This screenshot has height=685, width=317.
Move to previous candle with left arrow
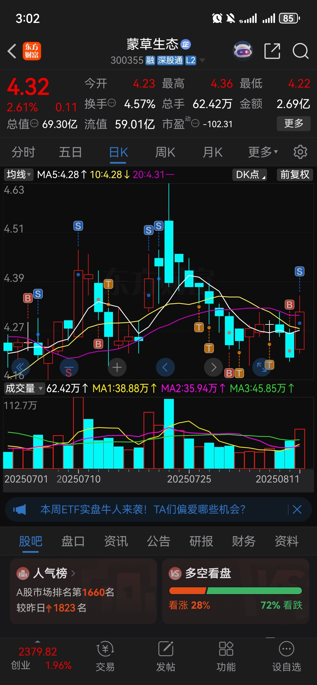[165, 367]
